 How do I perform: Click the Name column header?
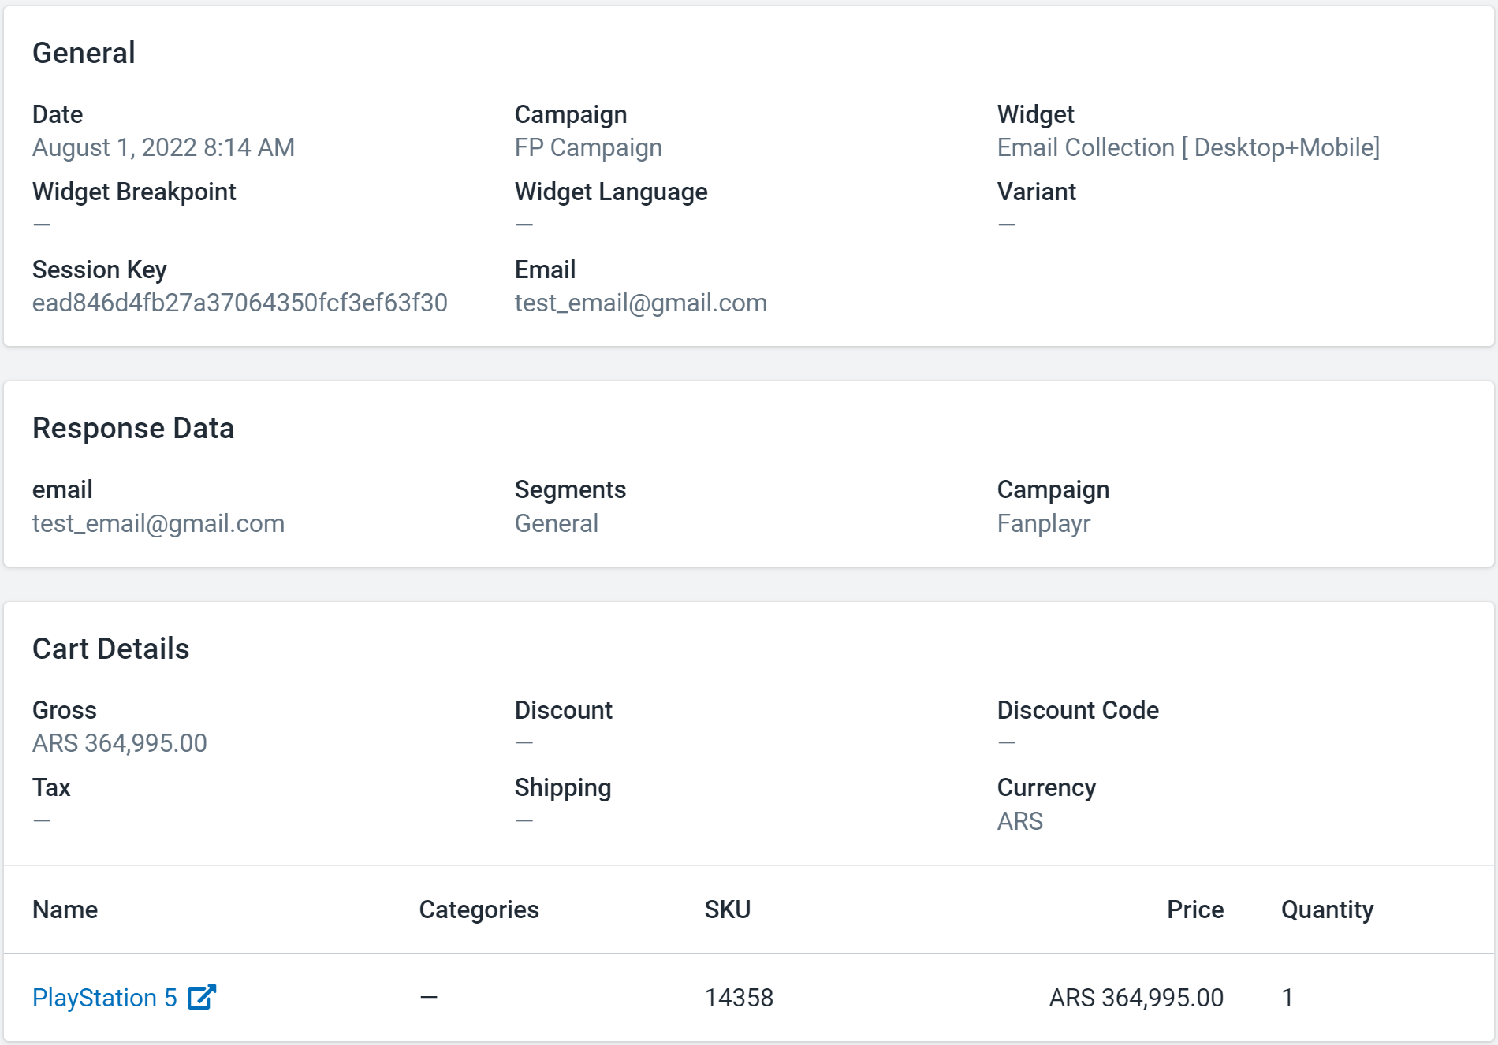(x=65, y=909)
